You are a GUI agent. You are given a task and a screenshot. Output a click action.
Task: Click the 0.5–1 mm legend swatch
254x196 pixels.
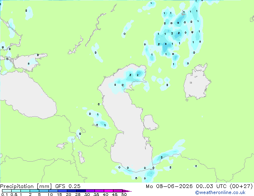pyautogui.click(x=16, y=191)
